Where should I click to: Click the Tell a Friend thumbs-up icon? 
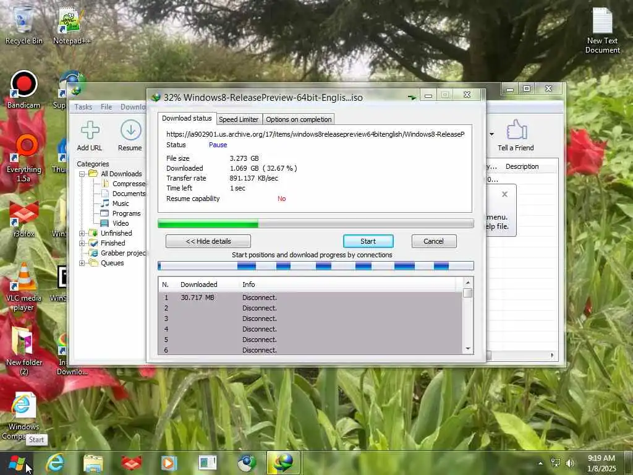point(516,130)
